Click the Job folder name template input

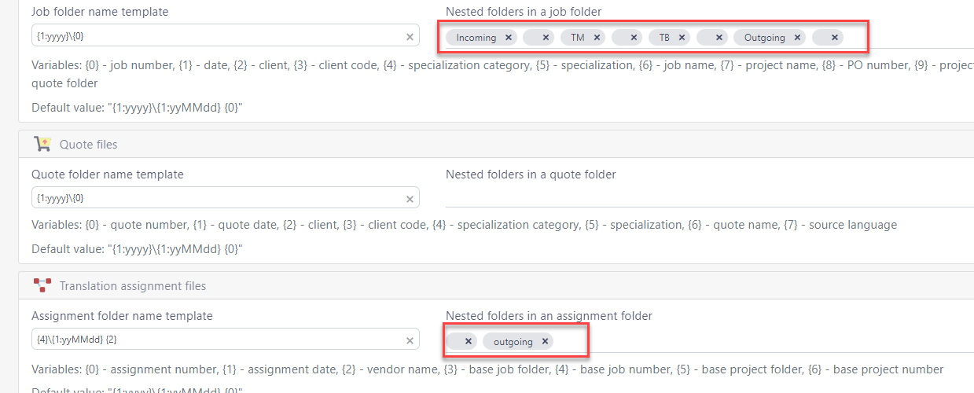click(225, 35)
